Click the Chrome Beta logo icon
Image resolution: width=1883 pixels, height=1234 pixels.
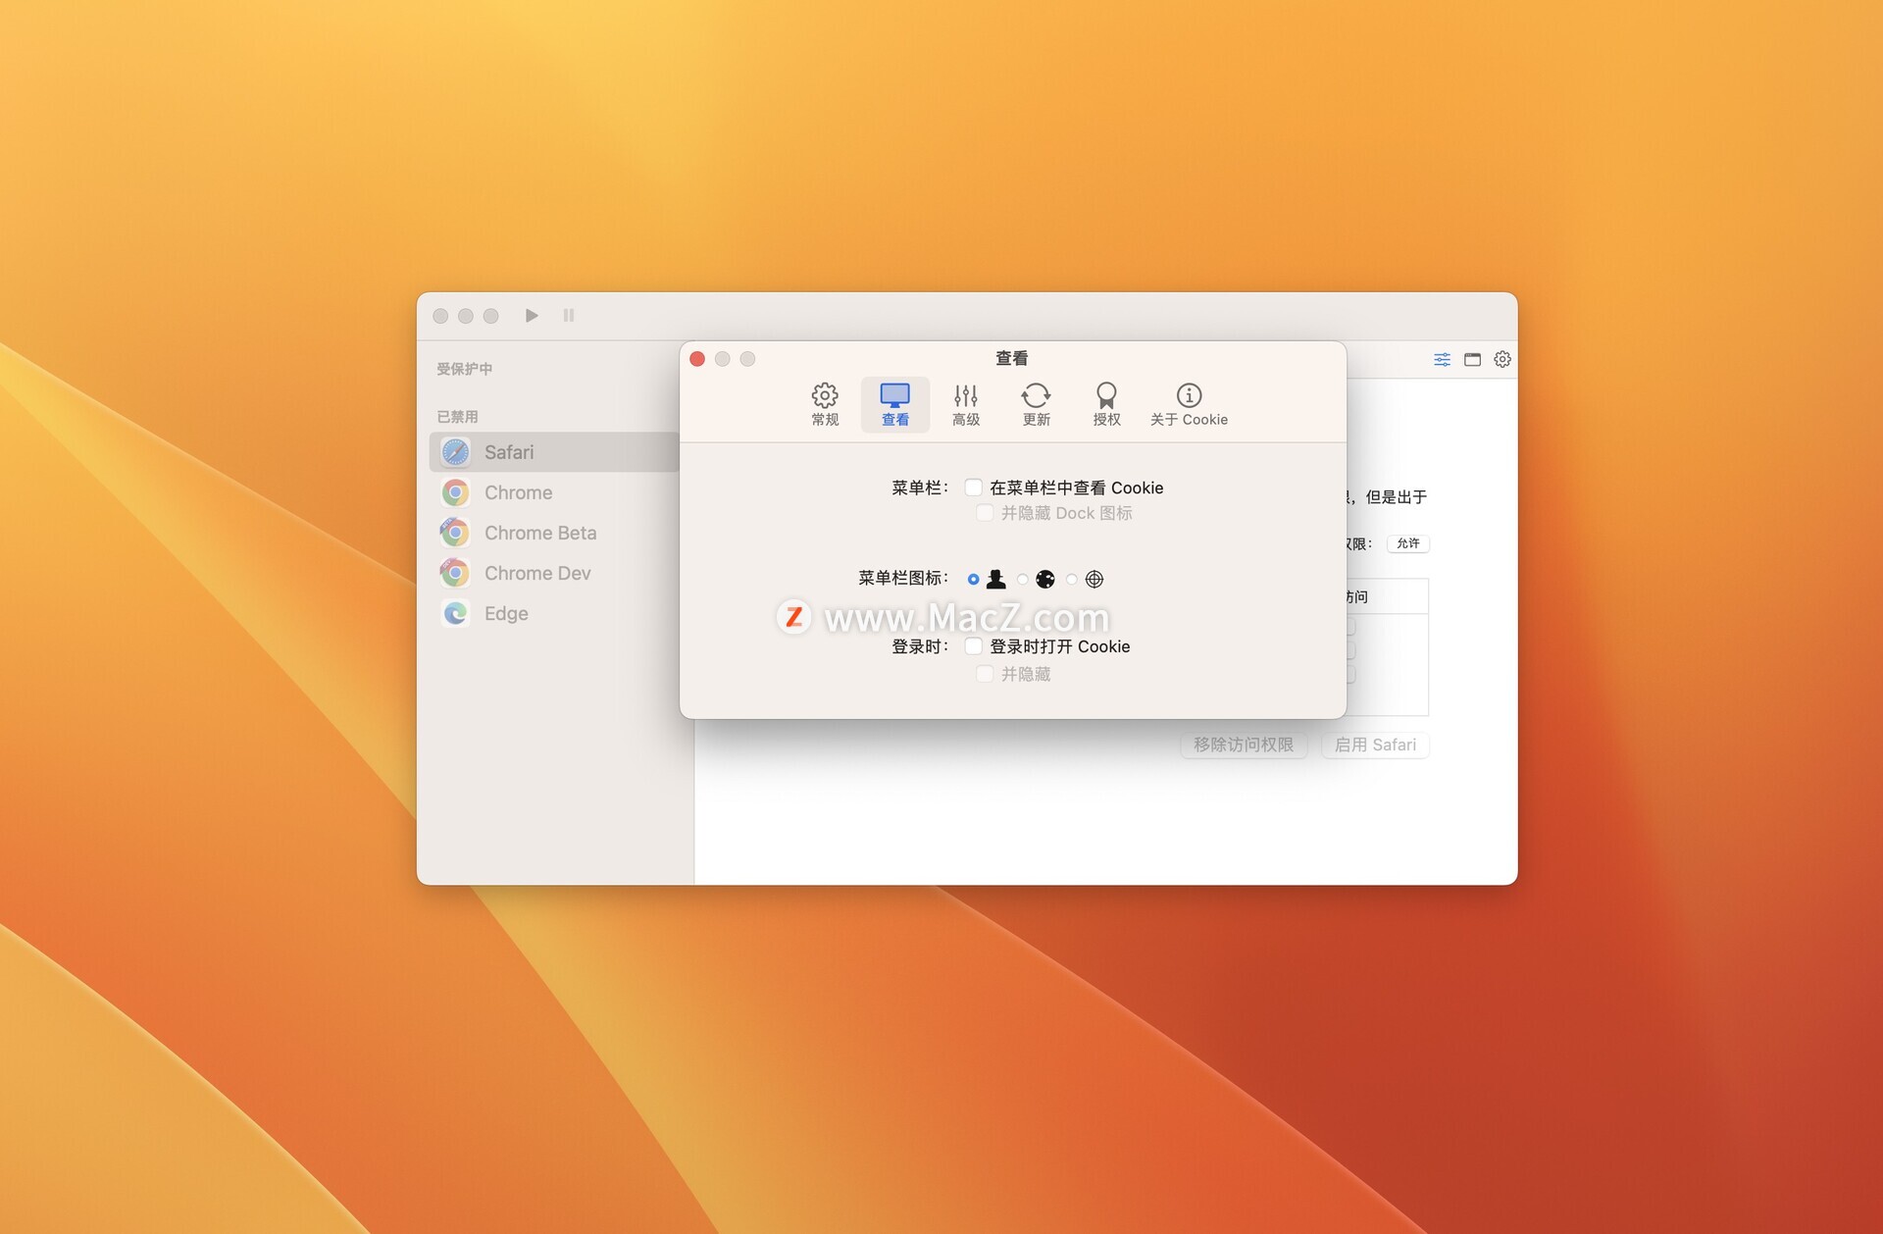[x=455, y=533]
